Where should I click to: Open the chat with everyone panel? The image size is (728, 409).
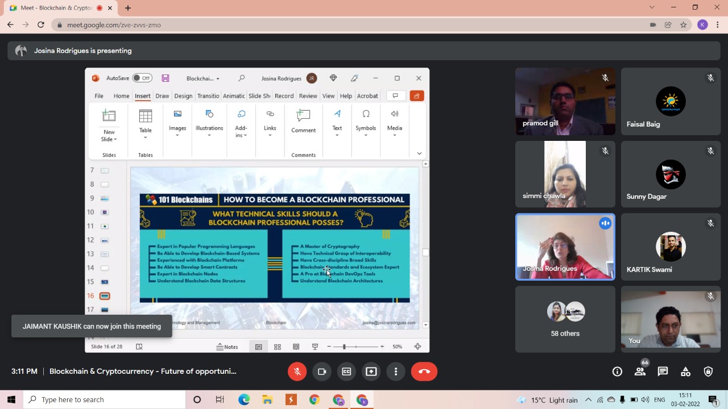coord(663,372)
